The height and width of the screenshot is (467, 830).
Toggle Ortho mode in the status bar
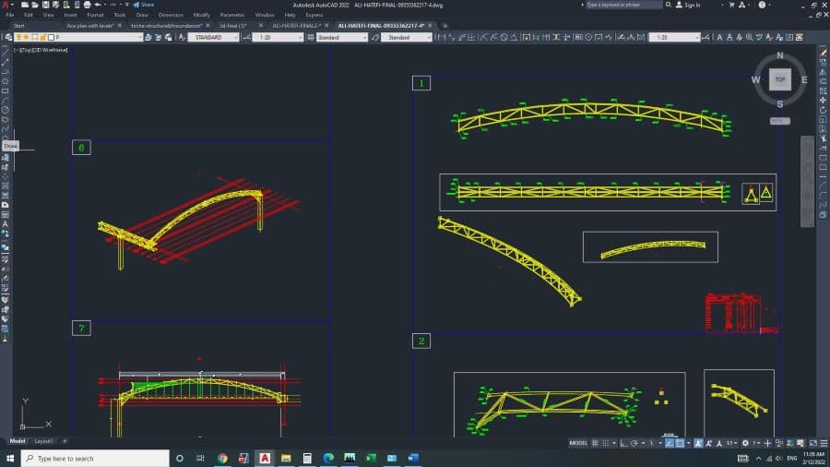click(x=623, y=443)
